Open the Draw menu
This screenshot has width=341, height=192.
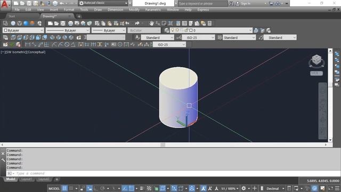click(98, 10)
